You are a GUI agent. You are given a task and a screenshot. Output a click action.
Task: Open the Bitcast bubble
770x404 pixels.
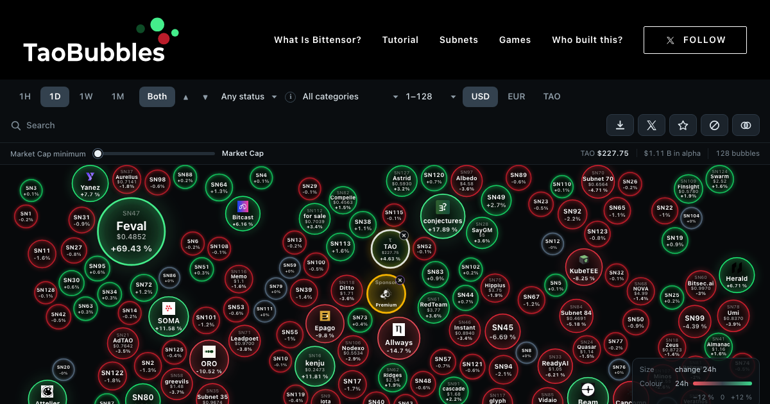pos(243,213)
